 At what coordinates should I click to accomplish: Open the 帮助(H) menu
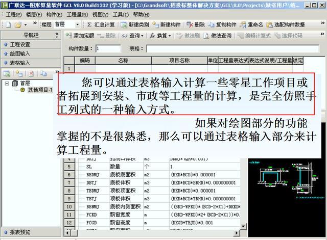click(141, 15)
